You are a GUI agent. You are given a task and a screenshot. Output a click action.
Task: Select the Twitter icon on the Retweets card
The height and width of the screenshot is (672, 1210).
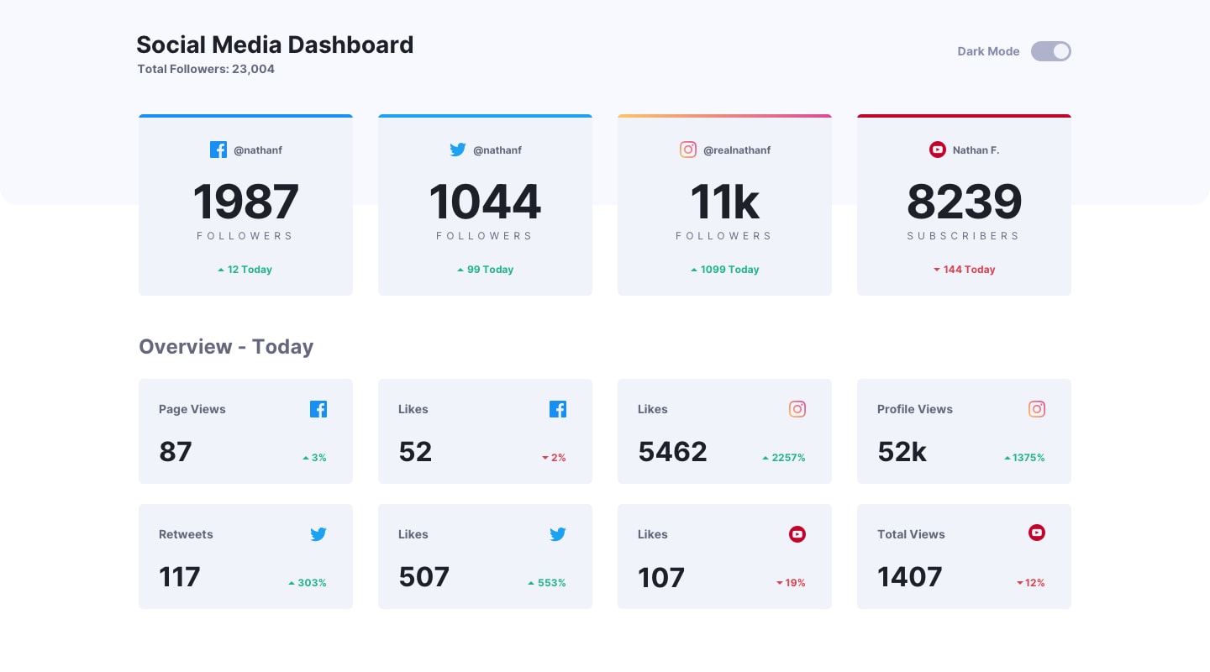pos(318,534)
